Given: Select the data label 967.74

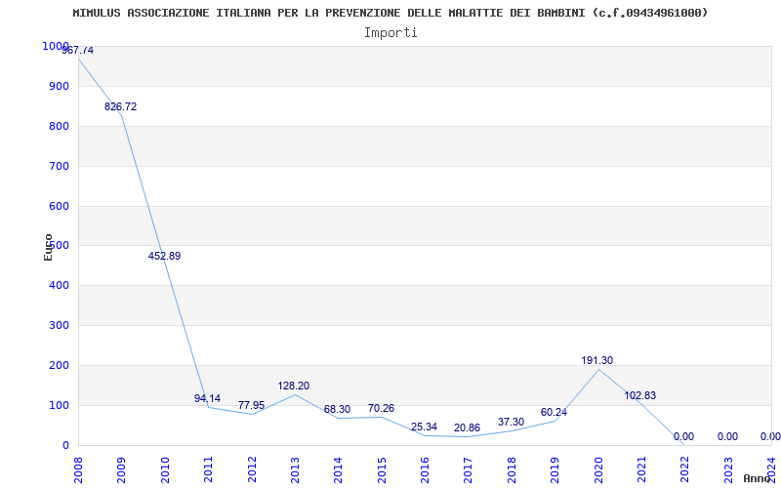Looking at the screenshot, I should click(x=77, y=51).
